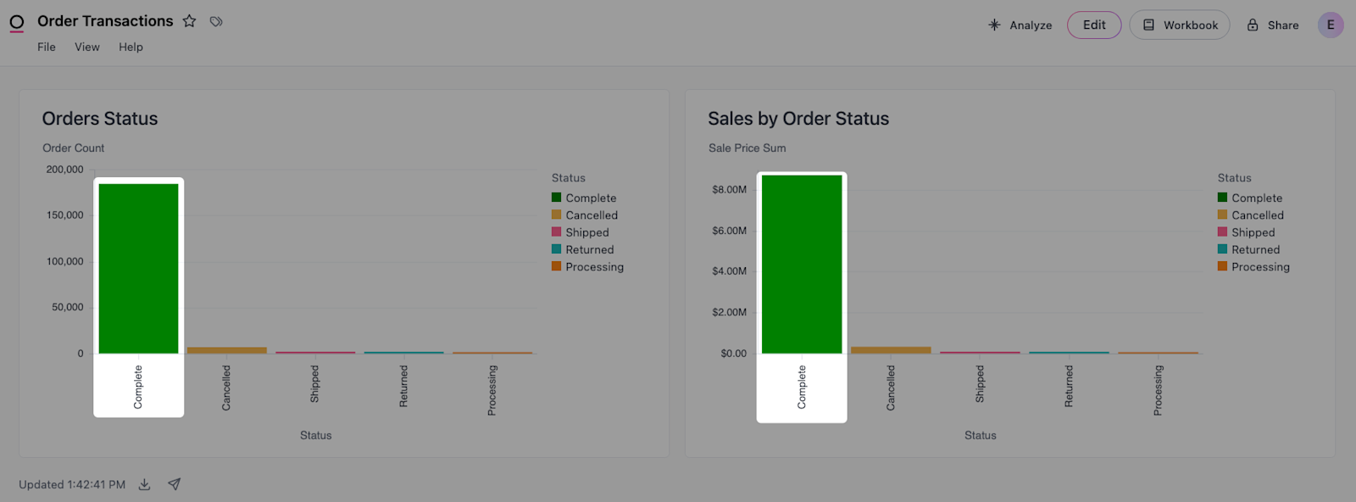Open the Help menu
1356x502 pixels.
click(131, 47)
